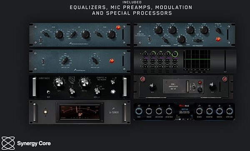Click the parametric EQ's band one Q knob
Viewport: 250px width, 151px height.
(x=145, y=67)
